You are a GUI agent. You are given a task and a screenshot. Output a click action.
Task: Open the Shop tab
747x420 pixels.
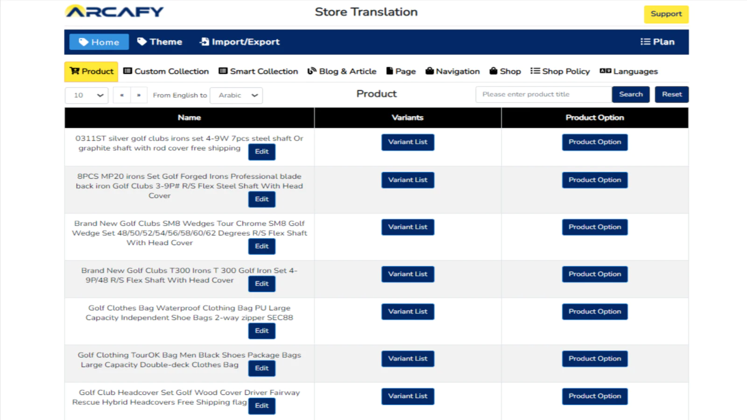505,71
